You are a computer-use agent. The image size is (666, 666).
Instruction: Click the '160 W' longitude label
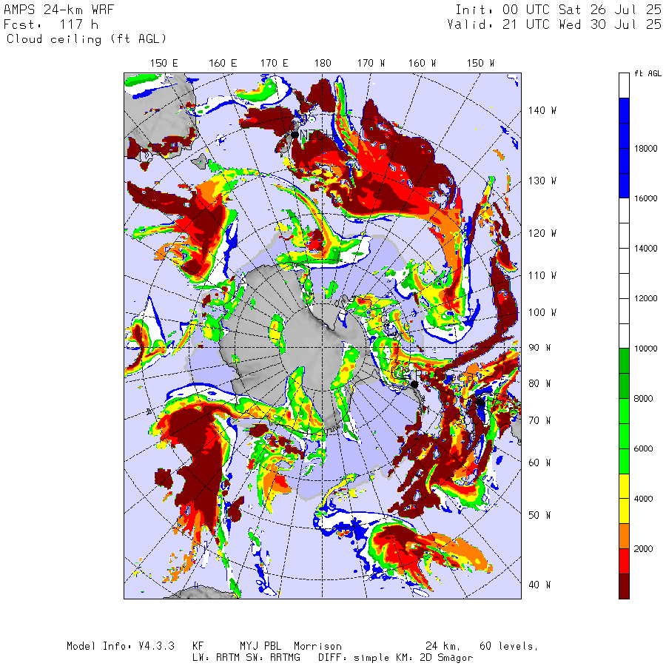click(x=423, y=64)
